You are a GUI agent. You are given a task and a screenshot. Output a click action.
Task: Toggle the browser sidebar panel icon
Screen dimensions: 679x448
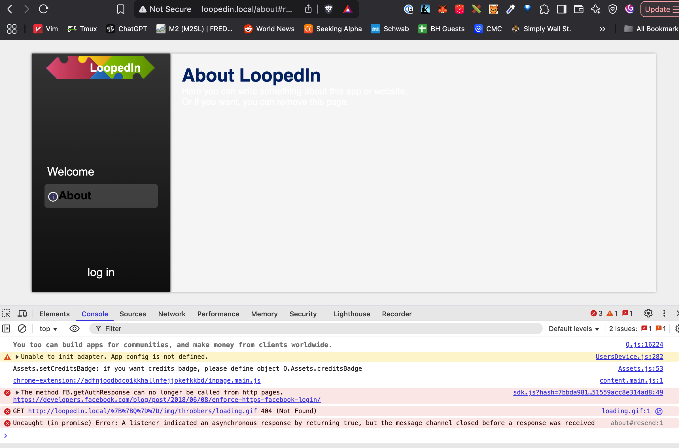point(561,9)
